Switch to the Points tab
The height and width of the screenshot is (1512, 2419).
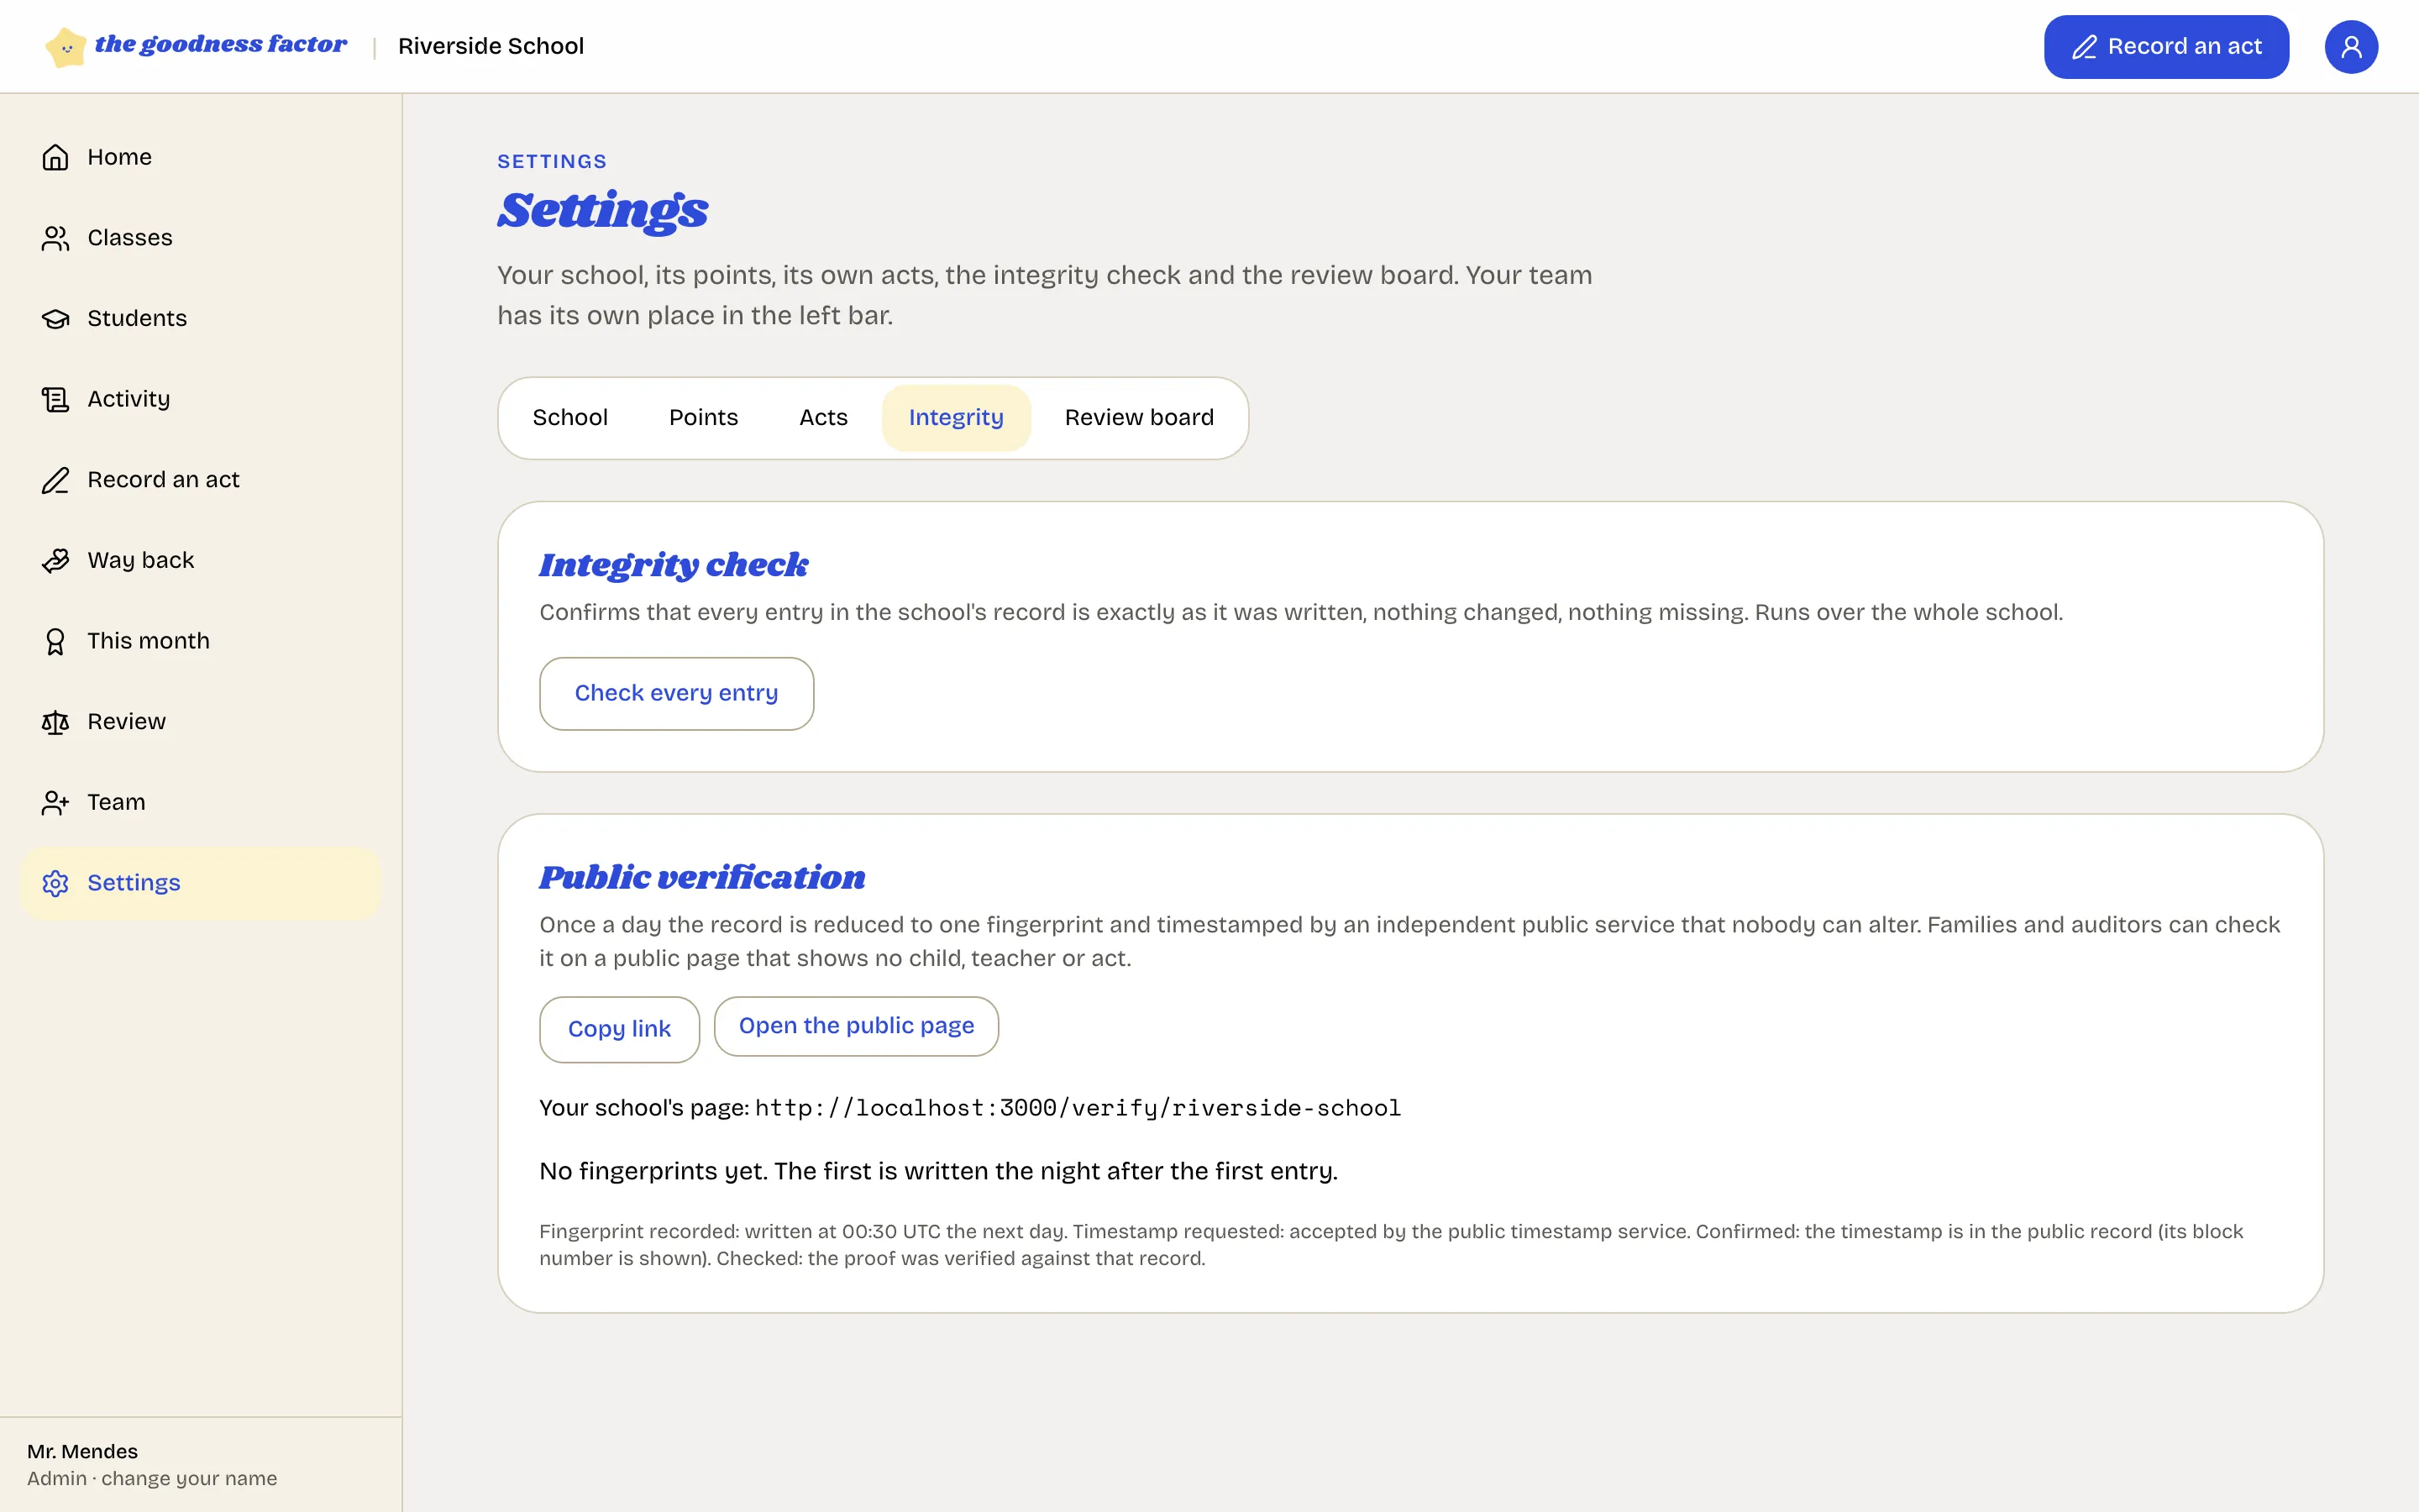(x=704, y=418)
